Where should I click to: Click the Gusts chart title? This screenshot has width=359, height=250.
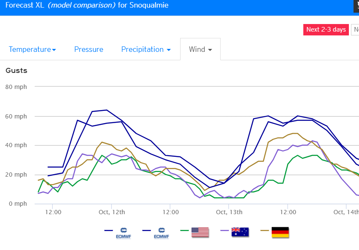[x=16, y=70]
